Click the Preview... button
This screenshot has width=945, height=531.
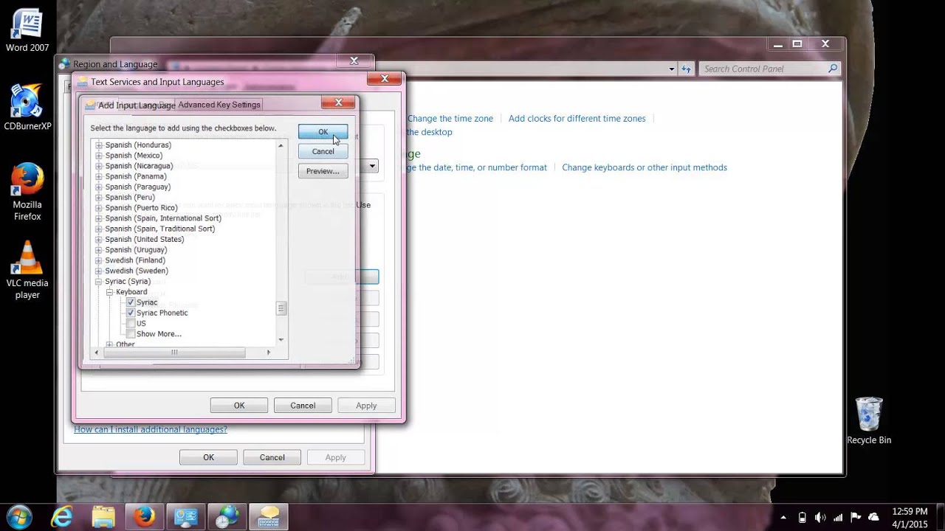coord(323,171)
